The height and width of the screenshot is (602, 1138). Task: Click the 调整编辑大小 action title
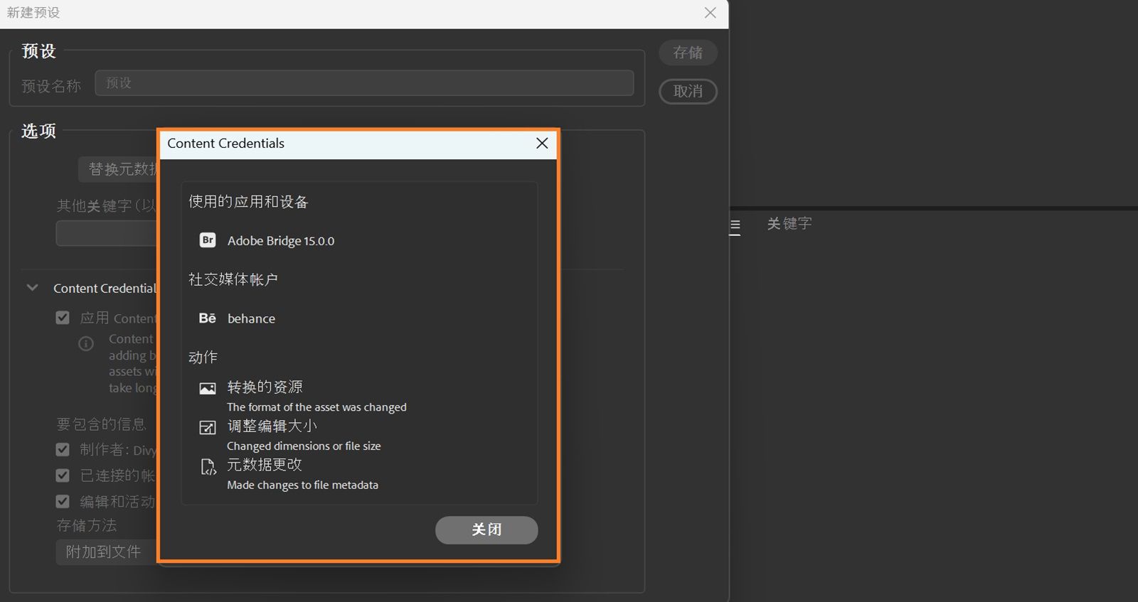coord(272,426)
